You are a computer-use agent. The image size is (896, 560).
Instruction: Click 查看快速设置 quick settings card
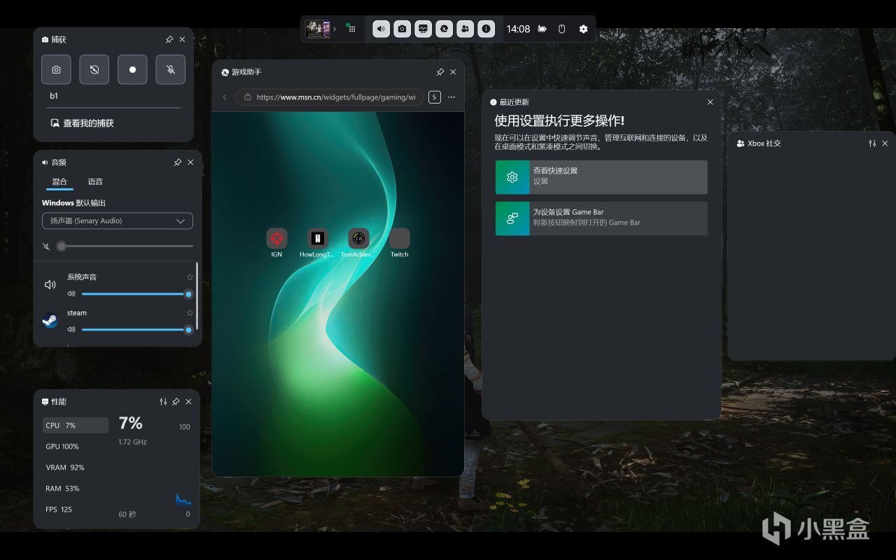click(601, 177)
